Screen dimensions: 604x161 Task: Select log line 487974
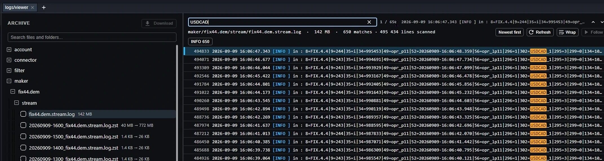[x=394, y=125]
